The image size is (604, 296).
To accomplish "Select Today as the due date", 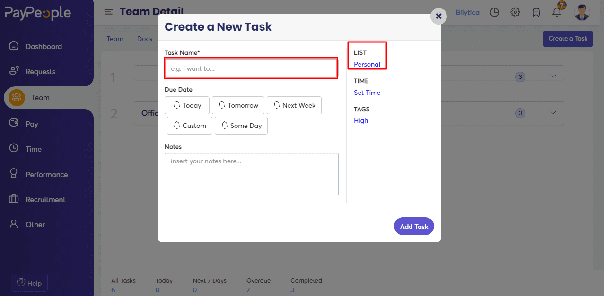I will pyautogui.click(x=187, y=105).
